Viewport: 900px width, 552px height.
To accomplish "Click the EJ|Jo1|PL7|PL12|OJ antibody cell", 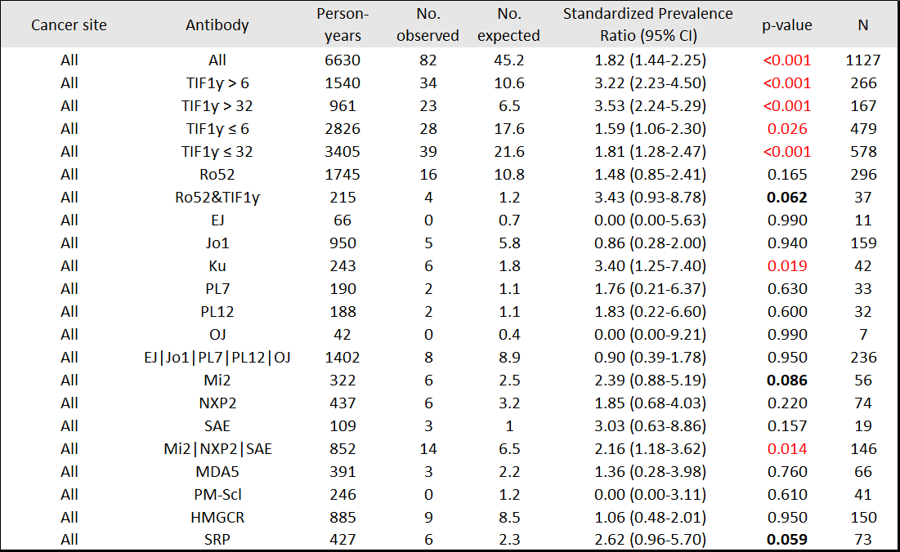I will coord(217,358).
